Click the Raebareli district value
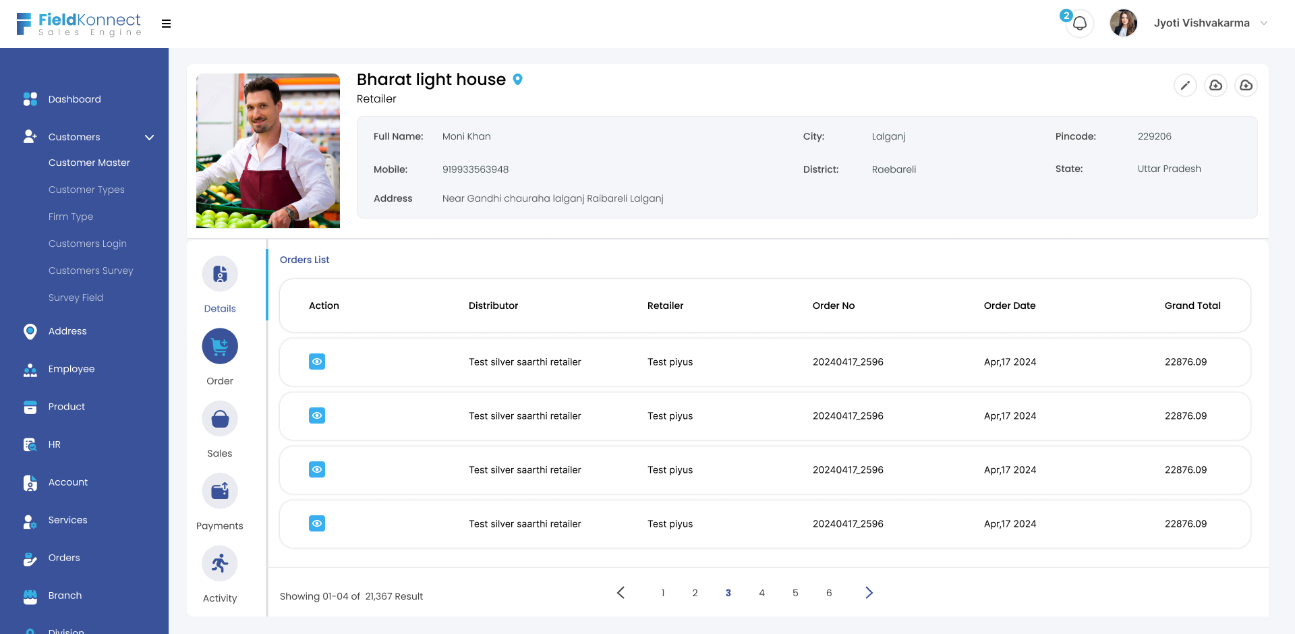This screenshot has width=1295, height=634. tap(894, 169)
